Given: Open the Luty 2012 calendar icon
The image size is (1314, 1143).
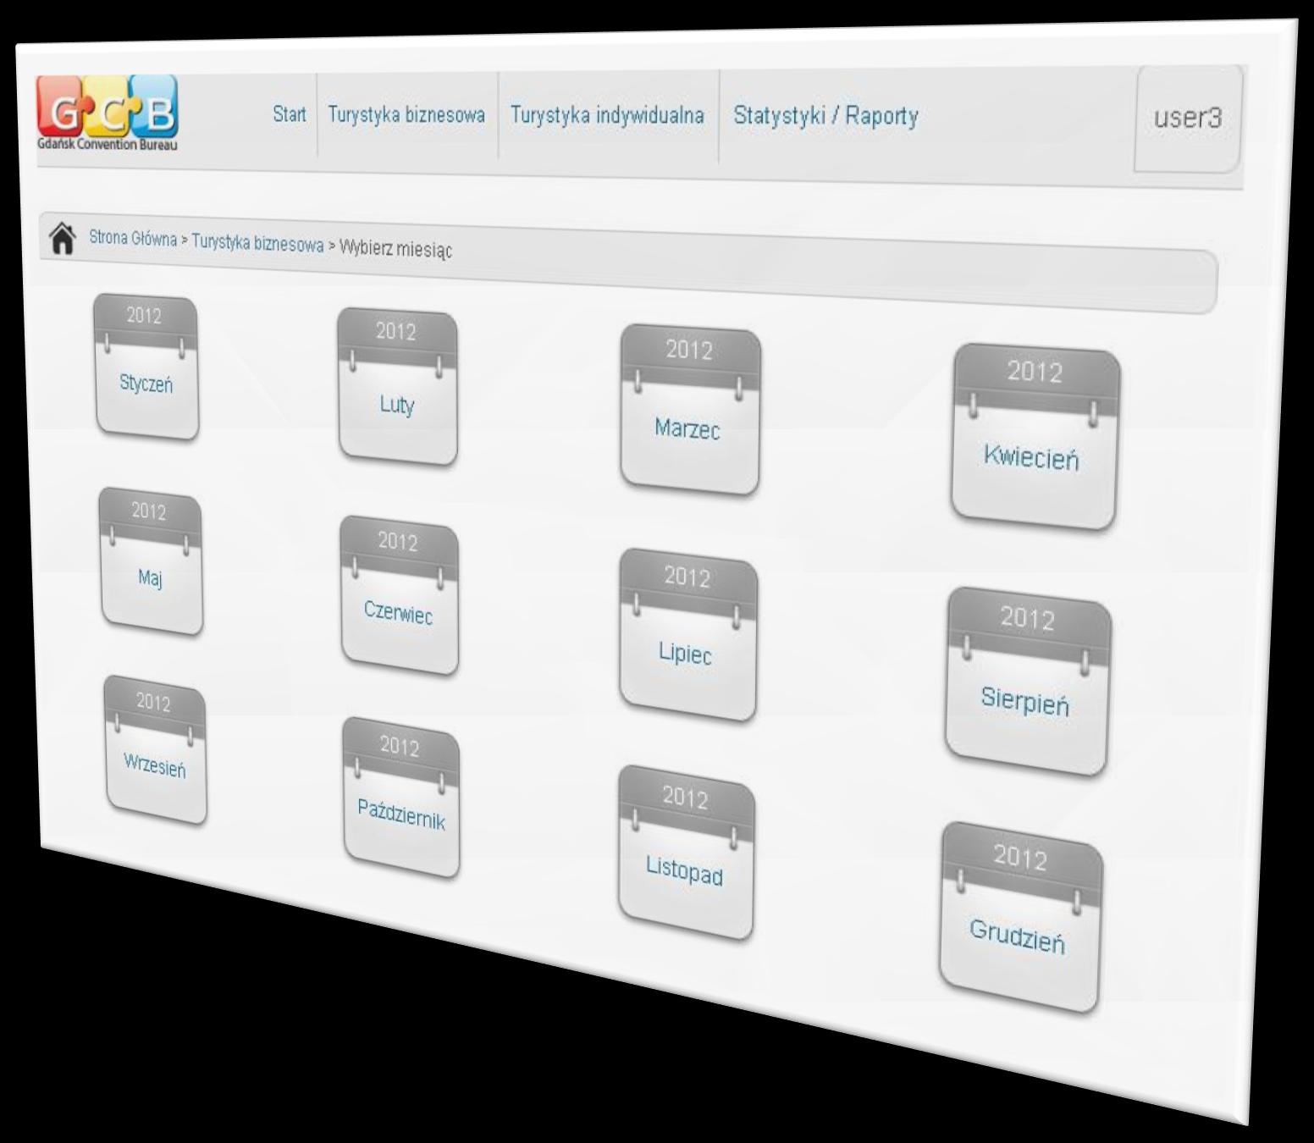Looking at the screenshot, I should [x=397, y=387].
